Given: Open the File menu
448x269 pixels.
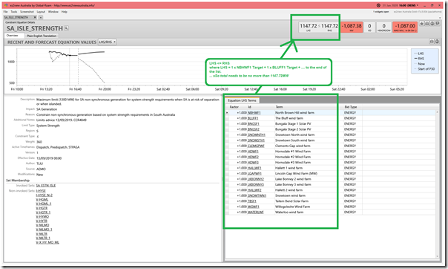Looking at the screenshot, I should pyautogui.click(x=5, y=12).
